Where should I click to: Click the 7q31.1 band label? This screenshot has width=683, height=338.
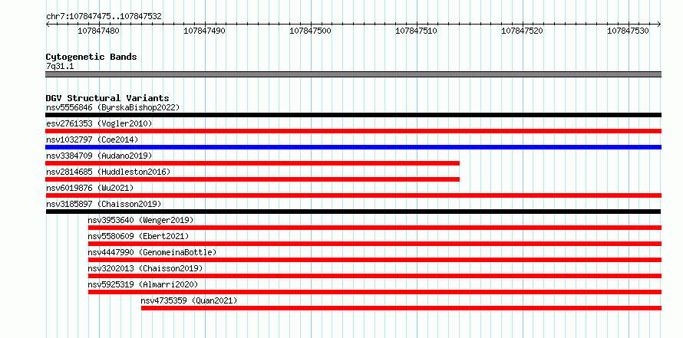pyautogui.click(x=60, y=66)
